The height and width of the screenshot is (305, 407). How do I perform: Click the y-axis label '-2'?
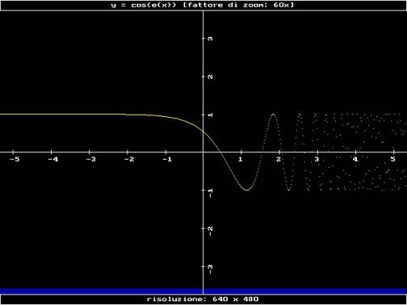coord(211,231)
